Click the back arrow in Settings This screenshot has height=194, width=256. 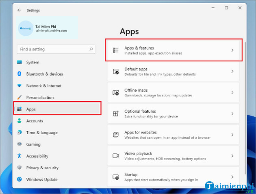click(x=19, y=10)
